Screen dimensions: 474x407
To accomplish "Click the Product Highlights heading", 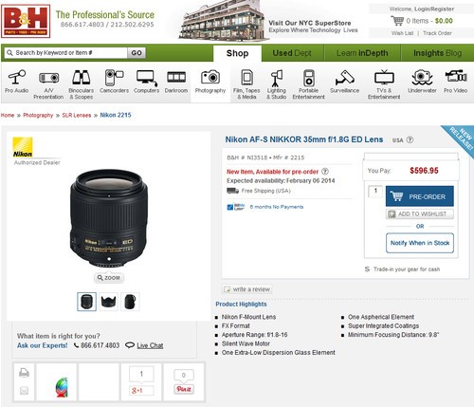I will (241, 305).
